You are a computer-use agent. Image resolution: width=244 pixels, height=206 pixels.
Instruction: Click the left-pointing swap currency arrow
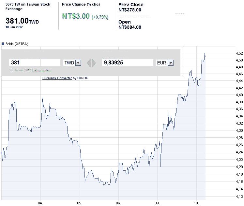click(88, 63)
